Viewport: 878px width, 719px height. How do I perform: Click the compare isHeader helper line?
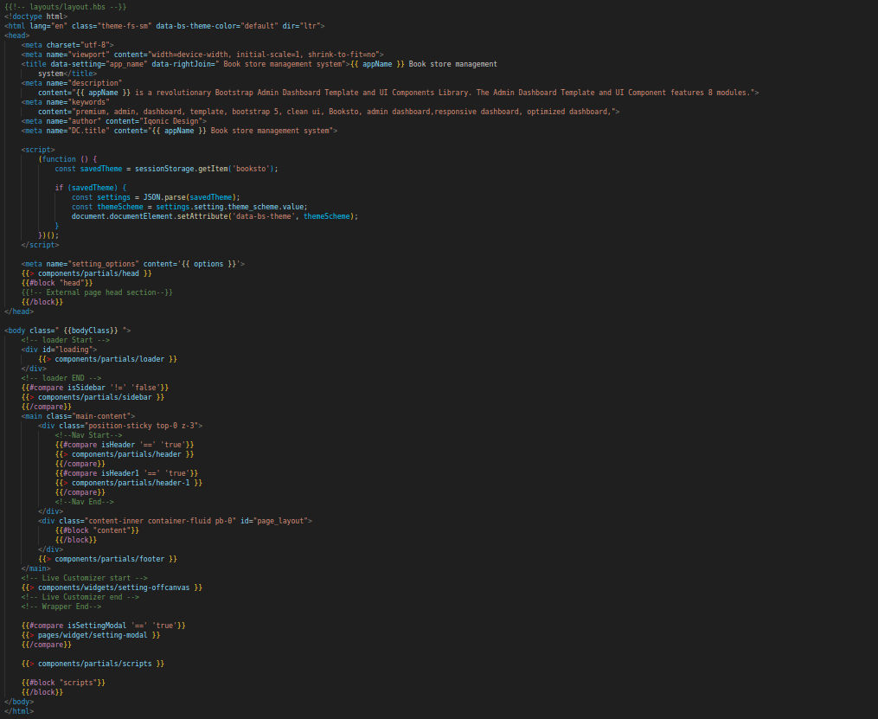click(125, 445)
